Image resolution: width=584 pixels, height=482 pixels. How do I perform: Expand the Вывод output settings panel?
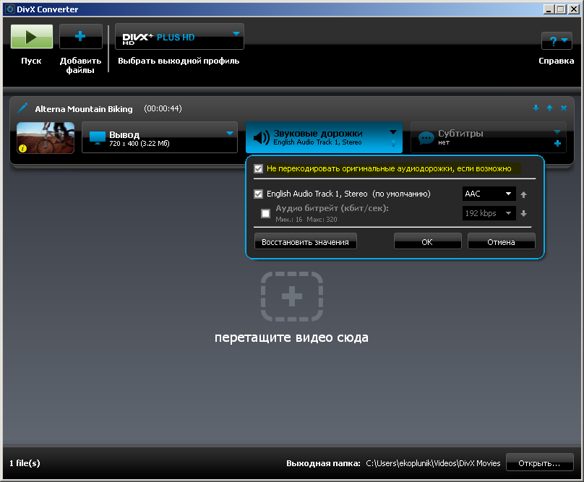coord(230,134)
